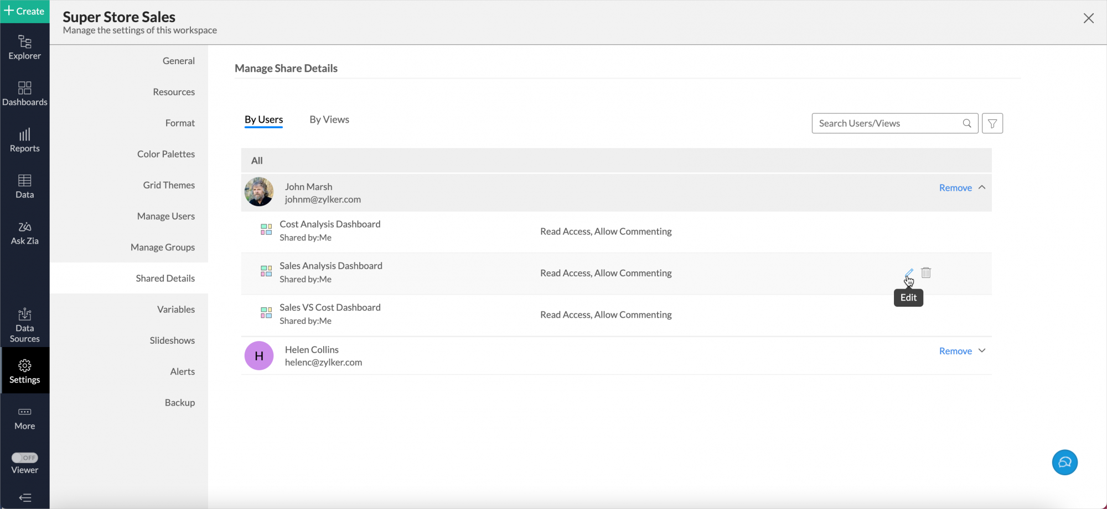This screenshot has width=1107, height=509.
Task: Collapse John Marsh's shared items
Action: pyautogui.click(x=982, y=187)
